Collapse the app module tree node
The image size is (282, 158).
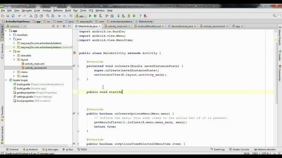pos(6,31)
